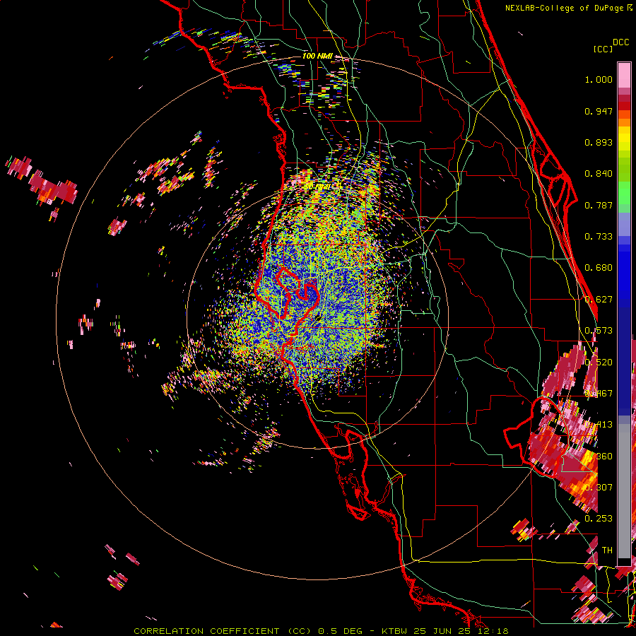
Task: Click the 50 NMI range ring label
Action: coord(319,187)
